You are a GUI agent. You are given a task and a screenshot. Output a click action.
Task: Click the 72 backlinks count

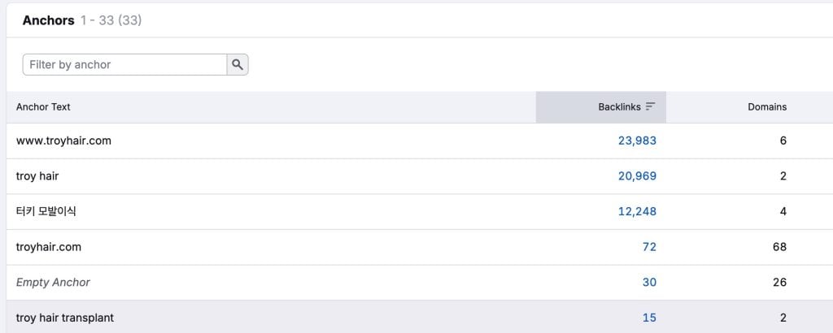[x=649, y=247]
